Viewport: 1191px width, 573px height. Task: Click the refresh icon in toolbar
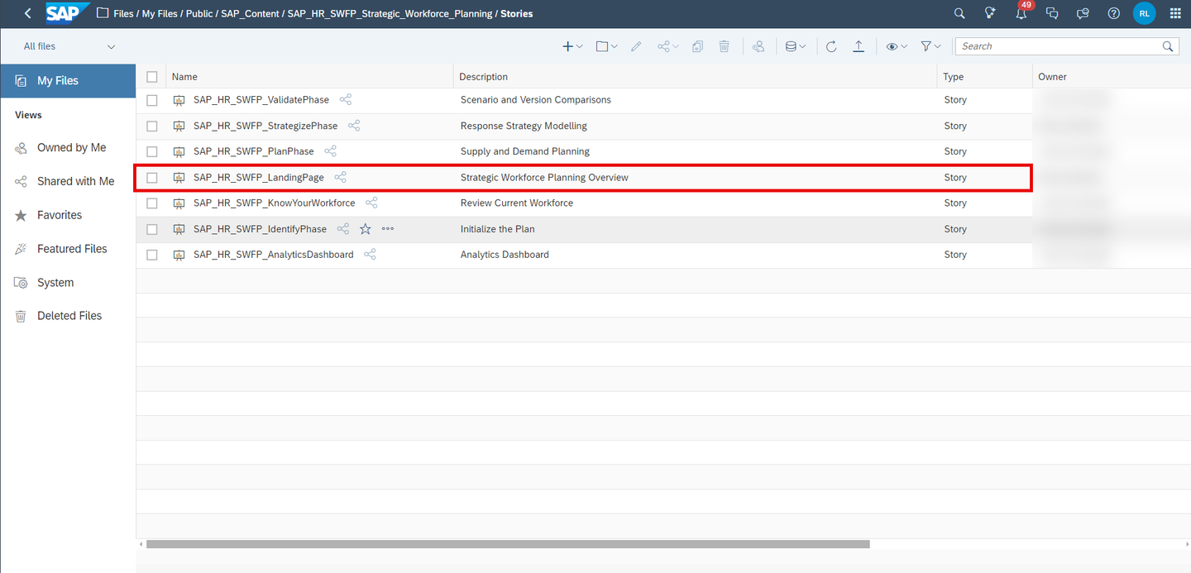831,46
